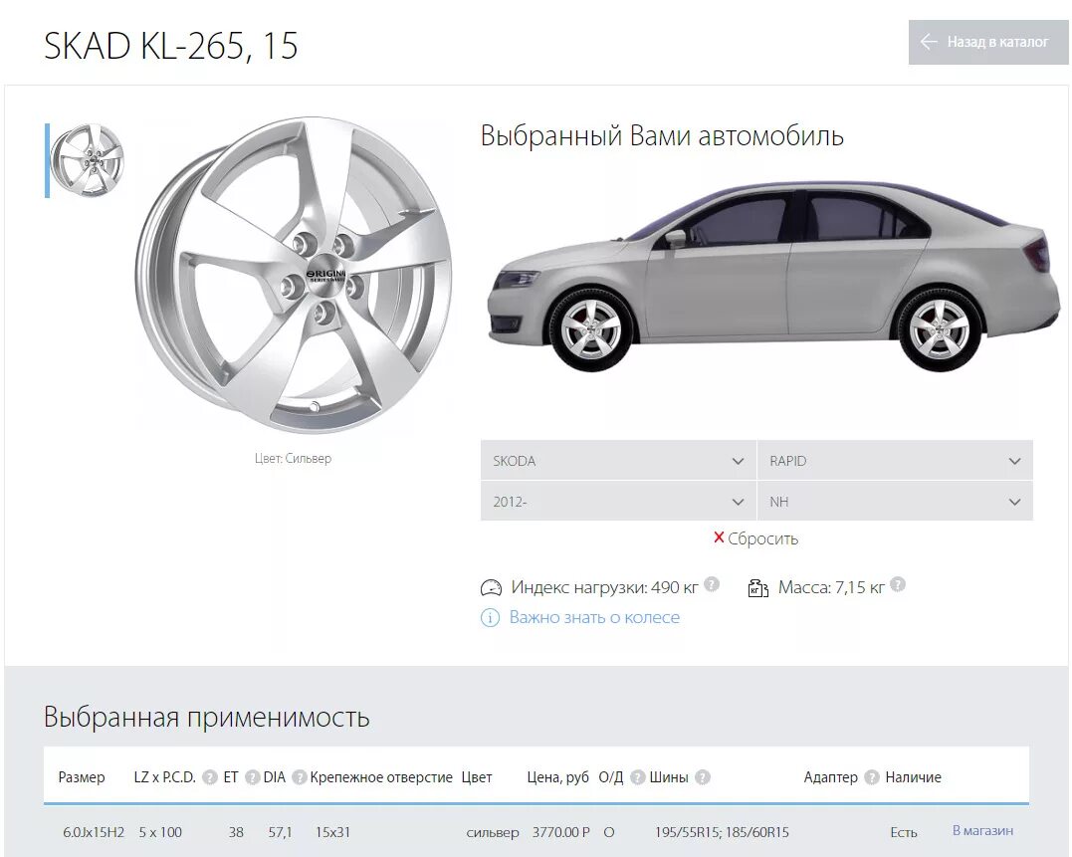Click the info circle icon
The image size is (1072, 857).
point(490,618)
